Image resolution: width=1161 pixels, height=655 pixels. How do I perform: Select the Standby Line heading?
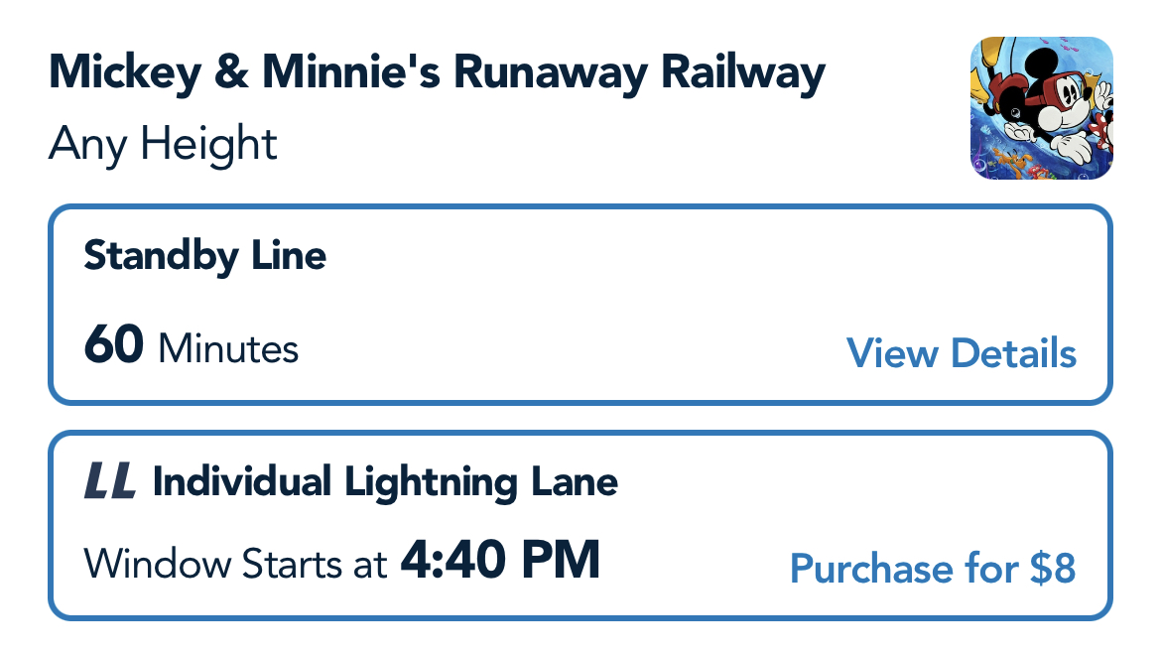click(205, 256)
